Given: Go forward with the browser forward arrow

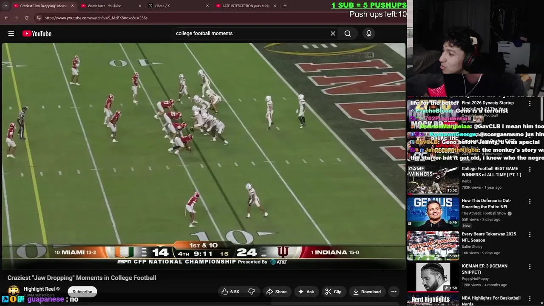Looking at the screenshot, I should pyautogui.click(x=16, y=18).
